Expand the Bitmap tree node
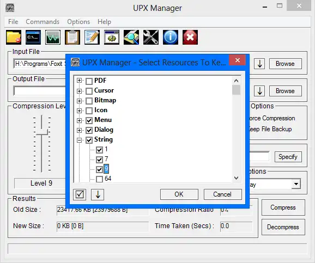 [79, 101]
